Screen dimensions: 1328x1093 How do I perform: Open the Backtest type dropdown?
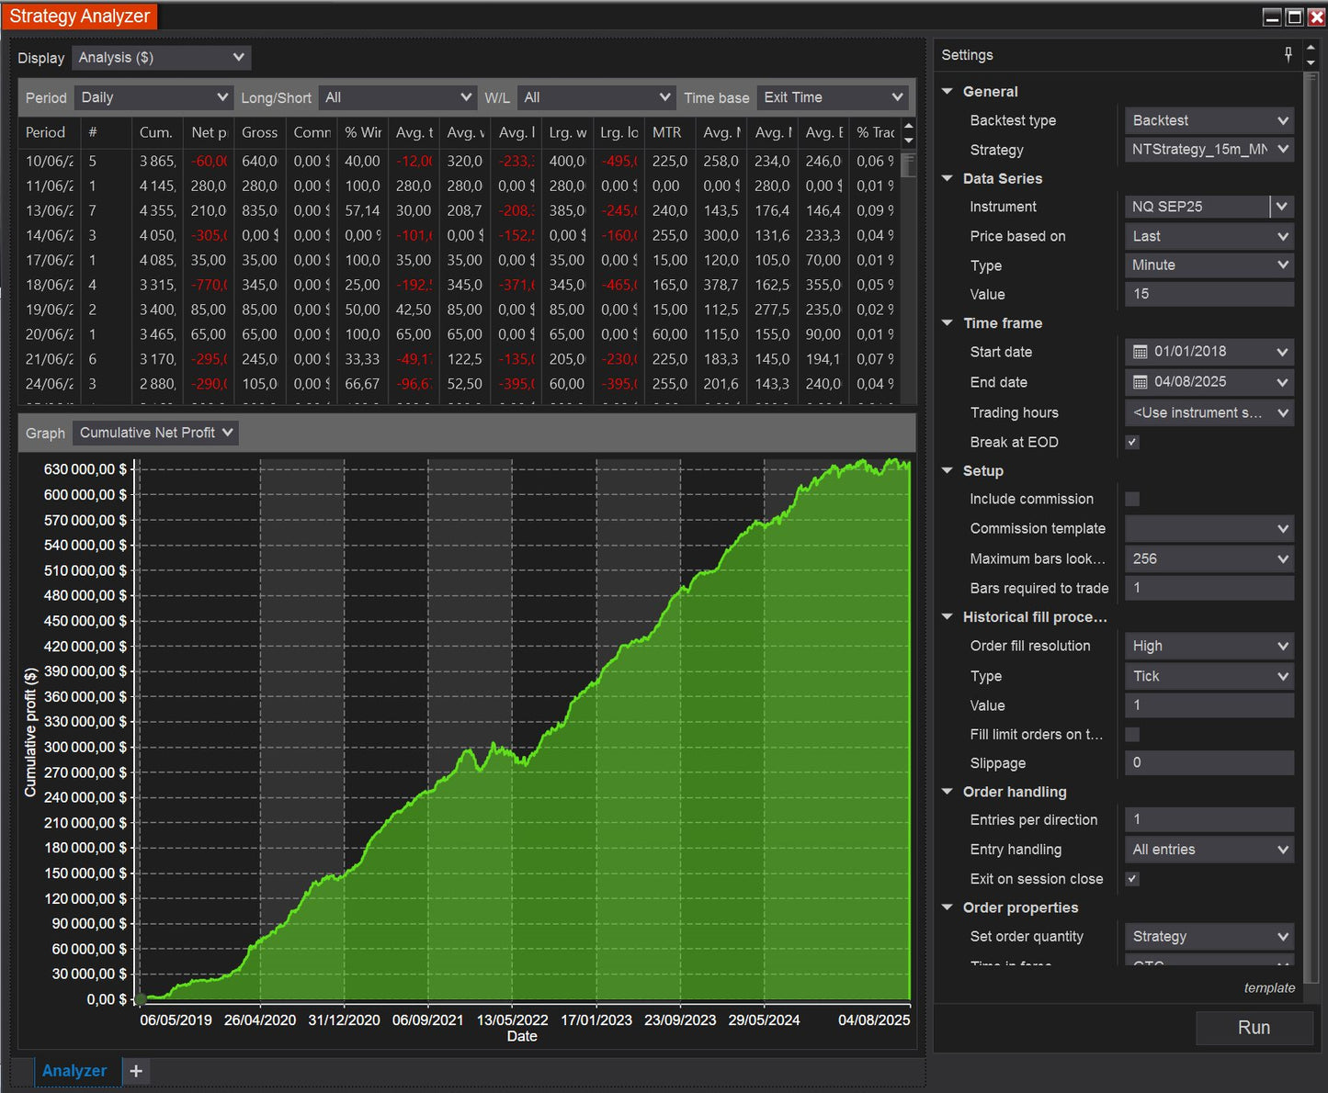pyautogui.click(x=1209, y=120)
